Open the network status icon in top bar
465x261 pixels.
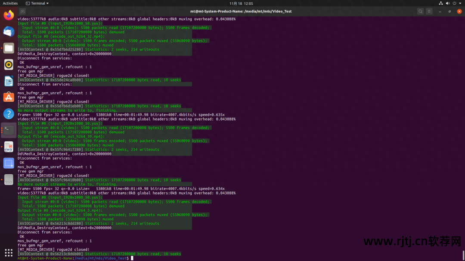[441, 3]
